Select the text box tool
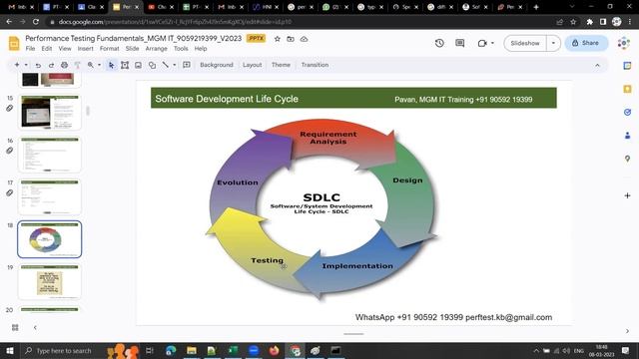This screenshot has height=359, width=639. (x=125, y=65)
